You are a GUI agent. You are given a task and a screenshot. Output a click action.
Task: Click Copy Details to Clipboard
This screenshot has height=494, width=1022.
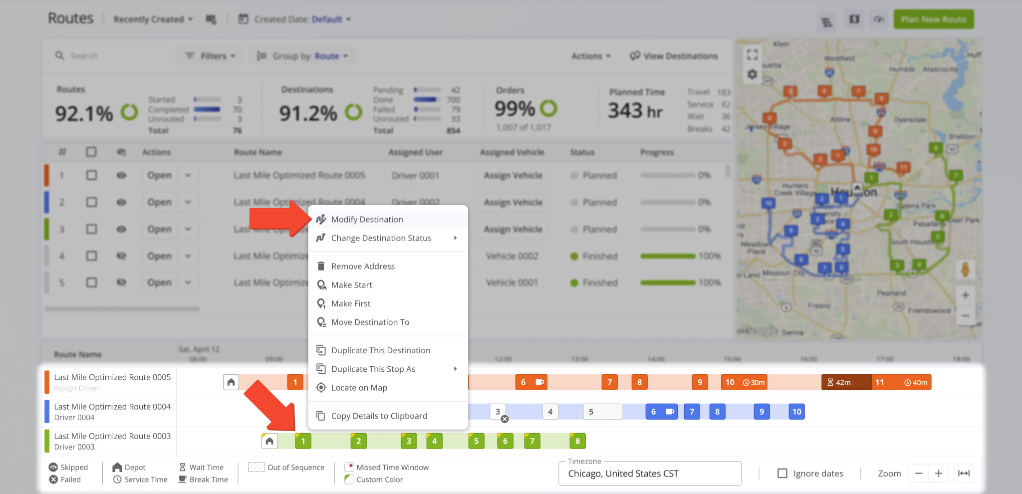coord(379,416)
